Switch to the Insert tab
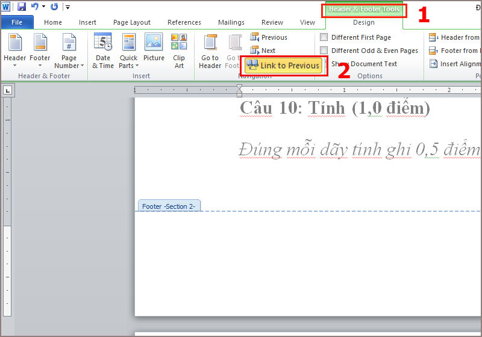Image resolution: width=482 pixels, height=337 pixels. 87,22
